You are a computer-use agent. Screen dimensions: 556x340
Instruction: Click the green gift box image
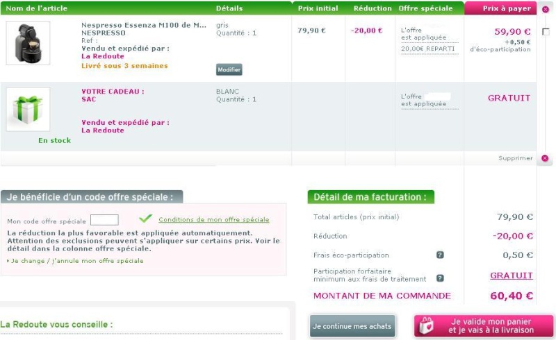coord(28,110)
